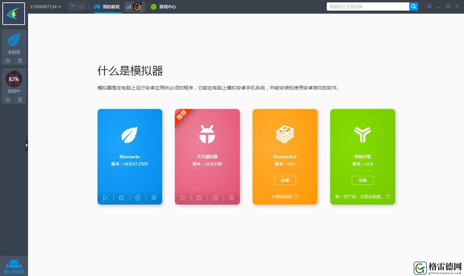464x276 pixels.
Task: Open menu of the 启动中 sidebar emulator
Action: [20, 100]
